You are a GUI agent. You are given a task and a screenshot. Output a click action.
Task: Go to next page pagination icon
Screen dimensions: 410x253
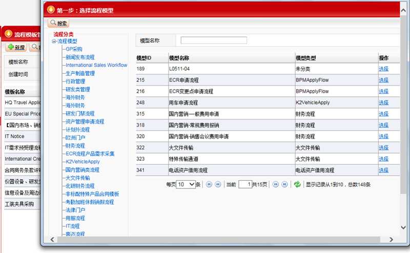pyautogui.click(x=276, y=184)
